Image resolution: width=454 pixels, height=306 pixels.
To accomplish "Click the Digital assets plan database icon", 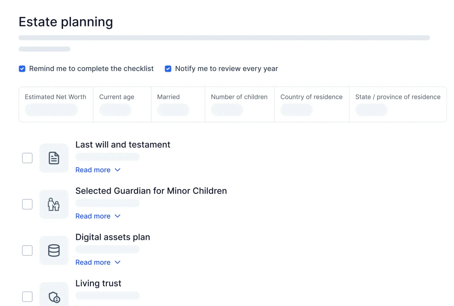I will coord(54,250).
